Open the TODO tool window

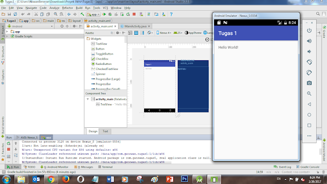click(x=30, y=167)
